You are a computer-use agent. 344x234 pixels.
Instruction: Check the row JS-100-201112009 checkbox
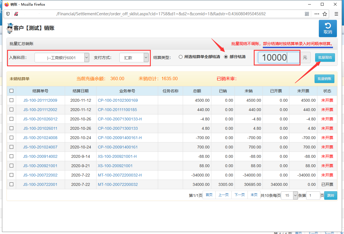coord(11,100)
